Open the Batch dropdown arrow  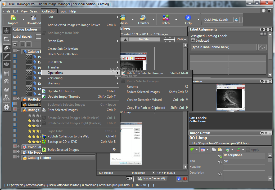click(176, 20)
